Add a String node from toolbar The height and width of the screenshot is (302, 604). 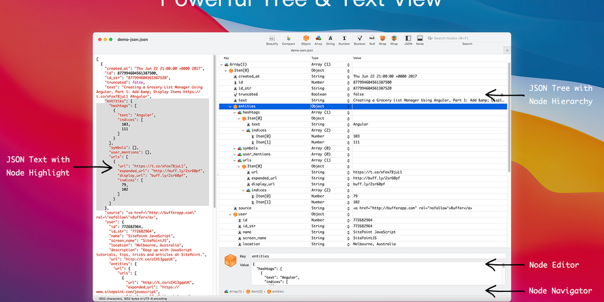(x=330, y=39)
